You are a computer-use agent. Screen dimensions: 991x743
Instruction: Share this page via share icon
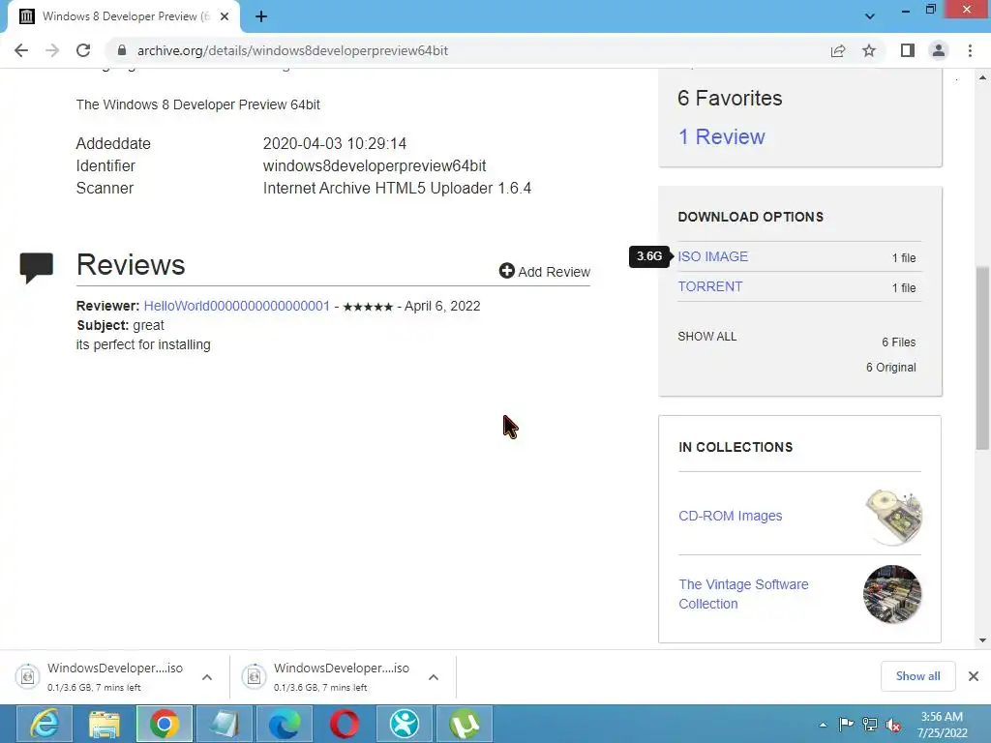pos(838,50)
